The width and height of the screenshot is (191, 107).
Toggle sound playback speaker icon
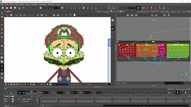coord(19,93)
